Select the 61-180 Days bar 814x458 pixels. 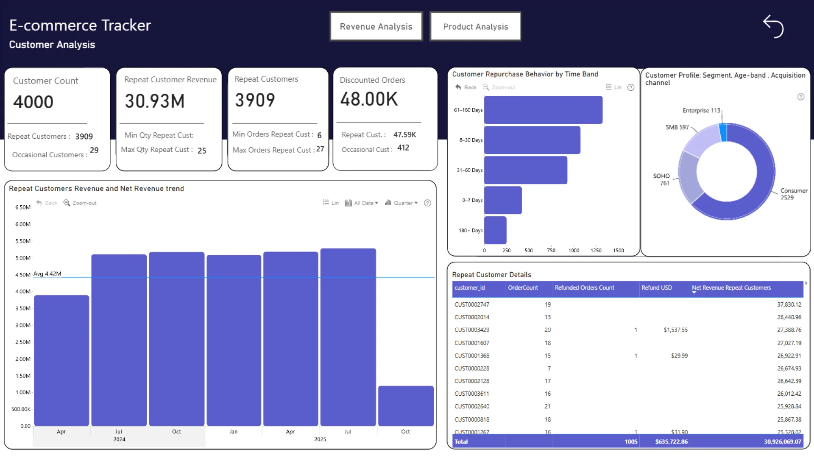coord(543,110)
